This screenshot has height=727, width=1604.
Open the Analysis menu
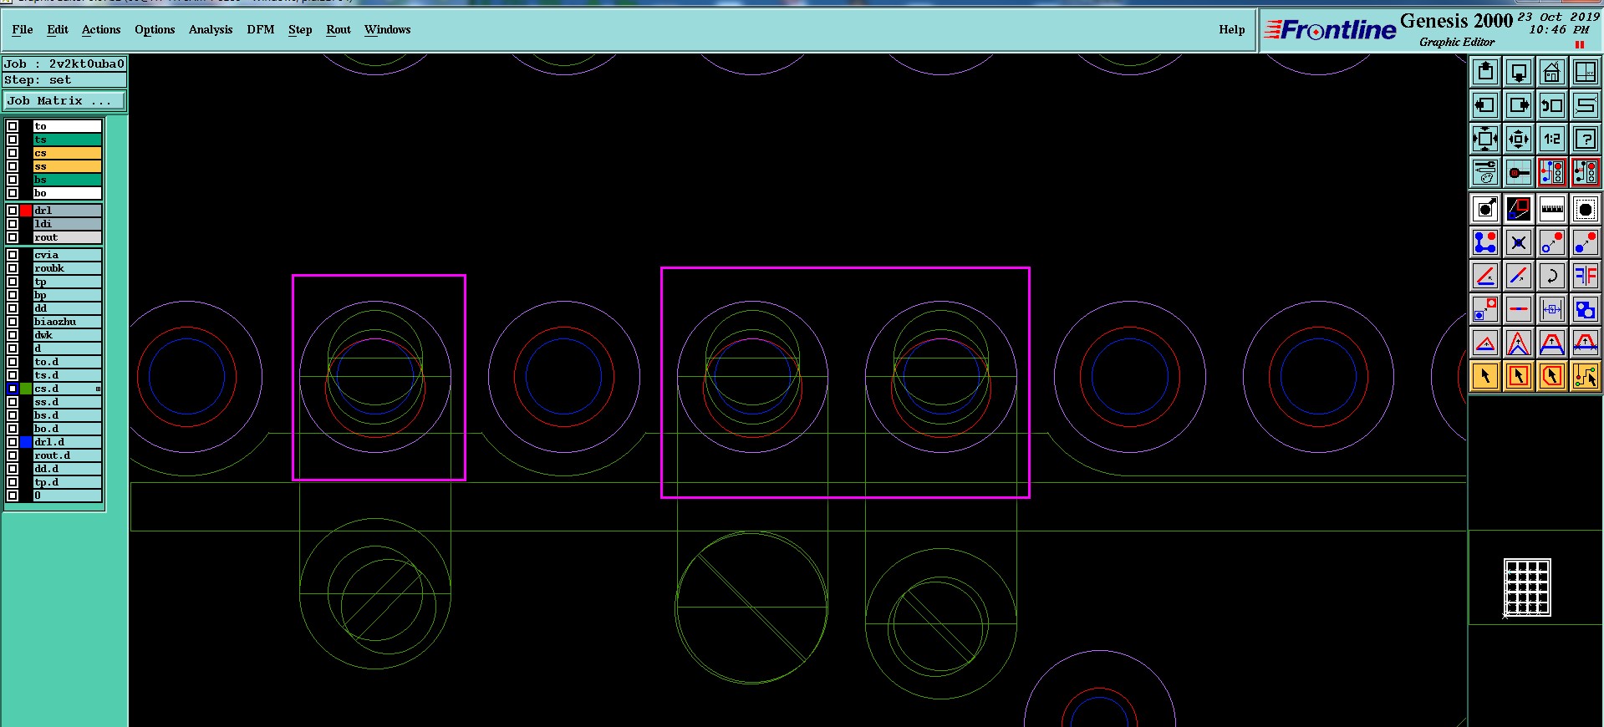click(211, 29)
